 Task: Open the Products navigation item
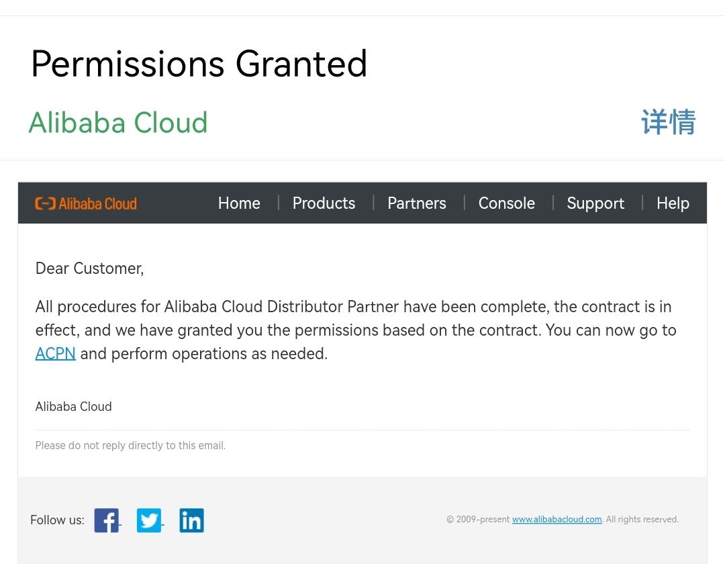pyautogui.click(x=324, y=203)
